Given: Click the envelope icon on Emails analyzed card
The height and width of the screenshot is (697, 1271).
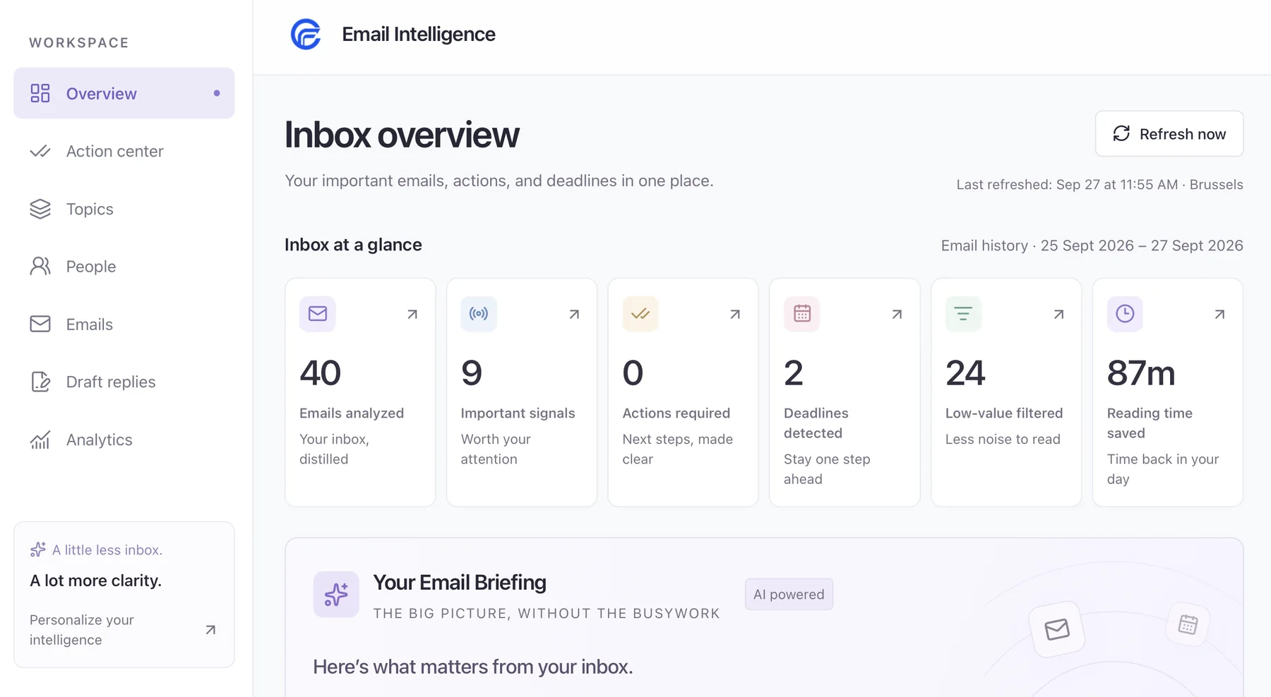Looking at the screenshot, I should coord(318,314).
